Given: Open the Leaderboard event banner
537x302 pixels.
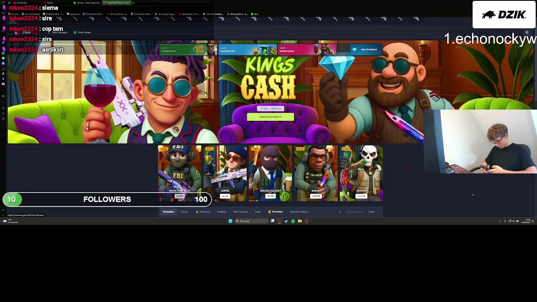Looking at the screenshot, I should pos(188,50).
